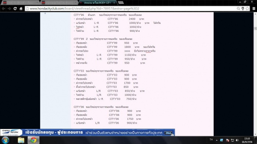Click the Energy Reform ad Click button

coord(168,133)
